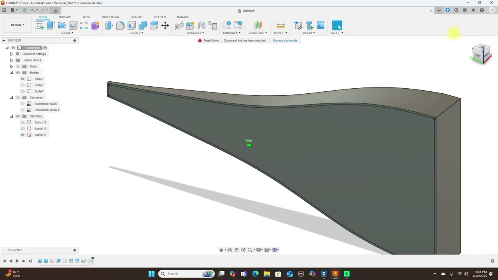Viewport: 498px width, 280px height.
Task: Select the Offset Face tool
Action: click(x=154, y=26)
